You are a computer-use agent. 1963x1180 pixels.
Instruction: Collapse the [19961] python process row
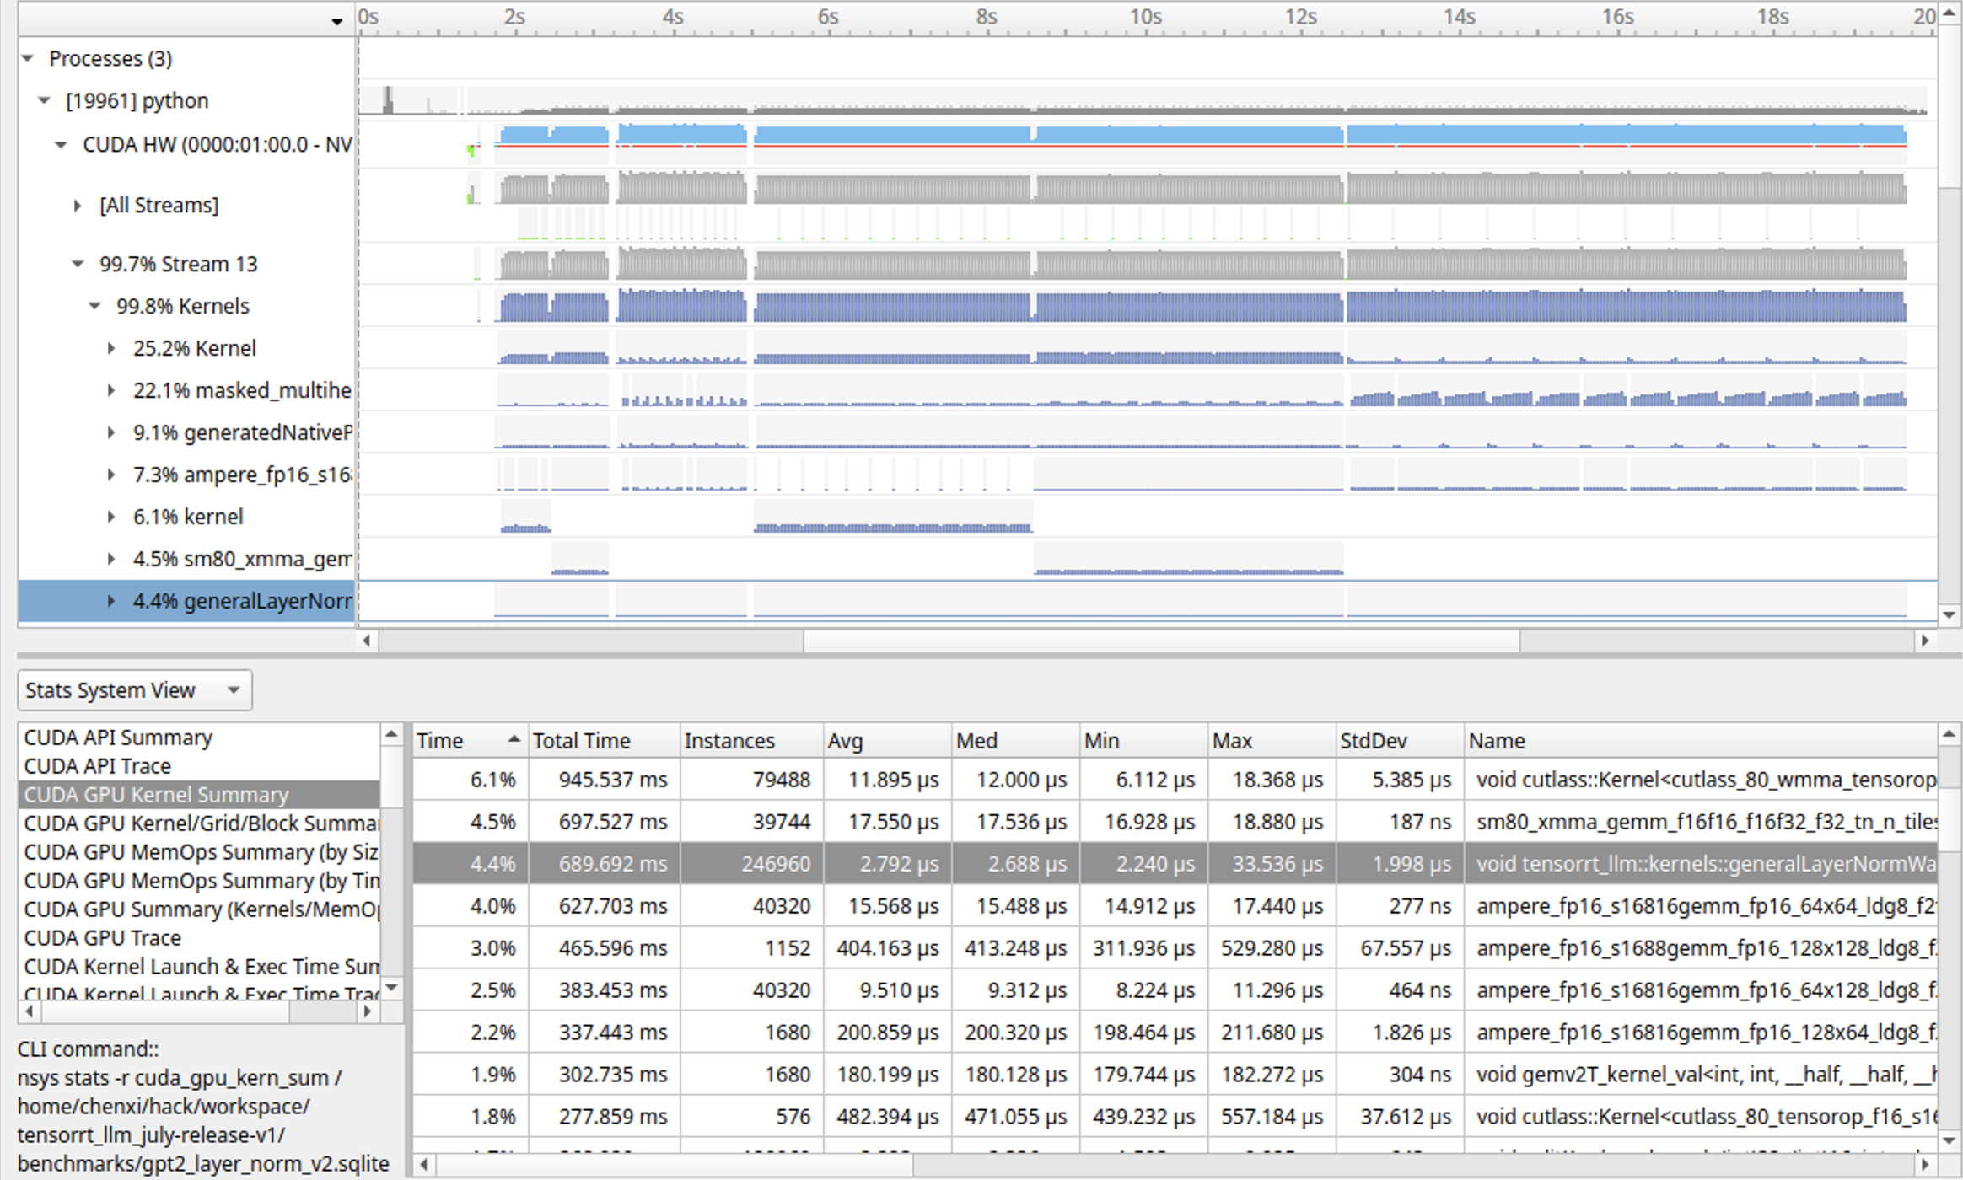pos(45,101)
